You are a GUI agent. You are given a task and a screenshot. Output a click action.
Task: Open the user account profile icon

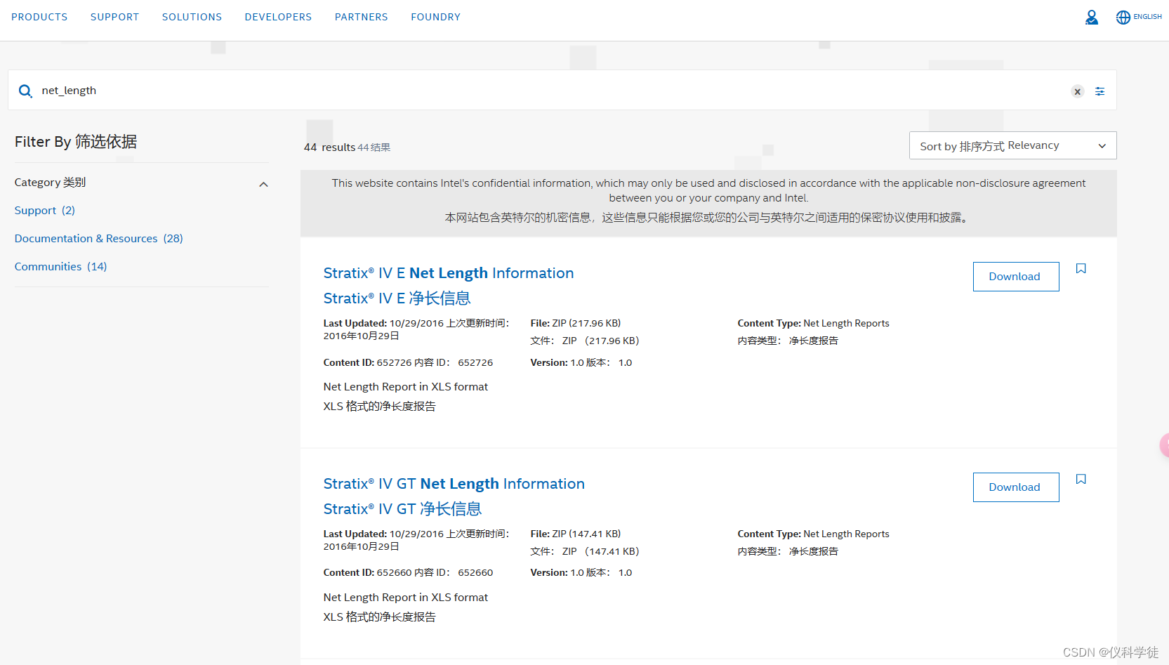pos(1091,17)
